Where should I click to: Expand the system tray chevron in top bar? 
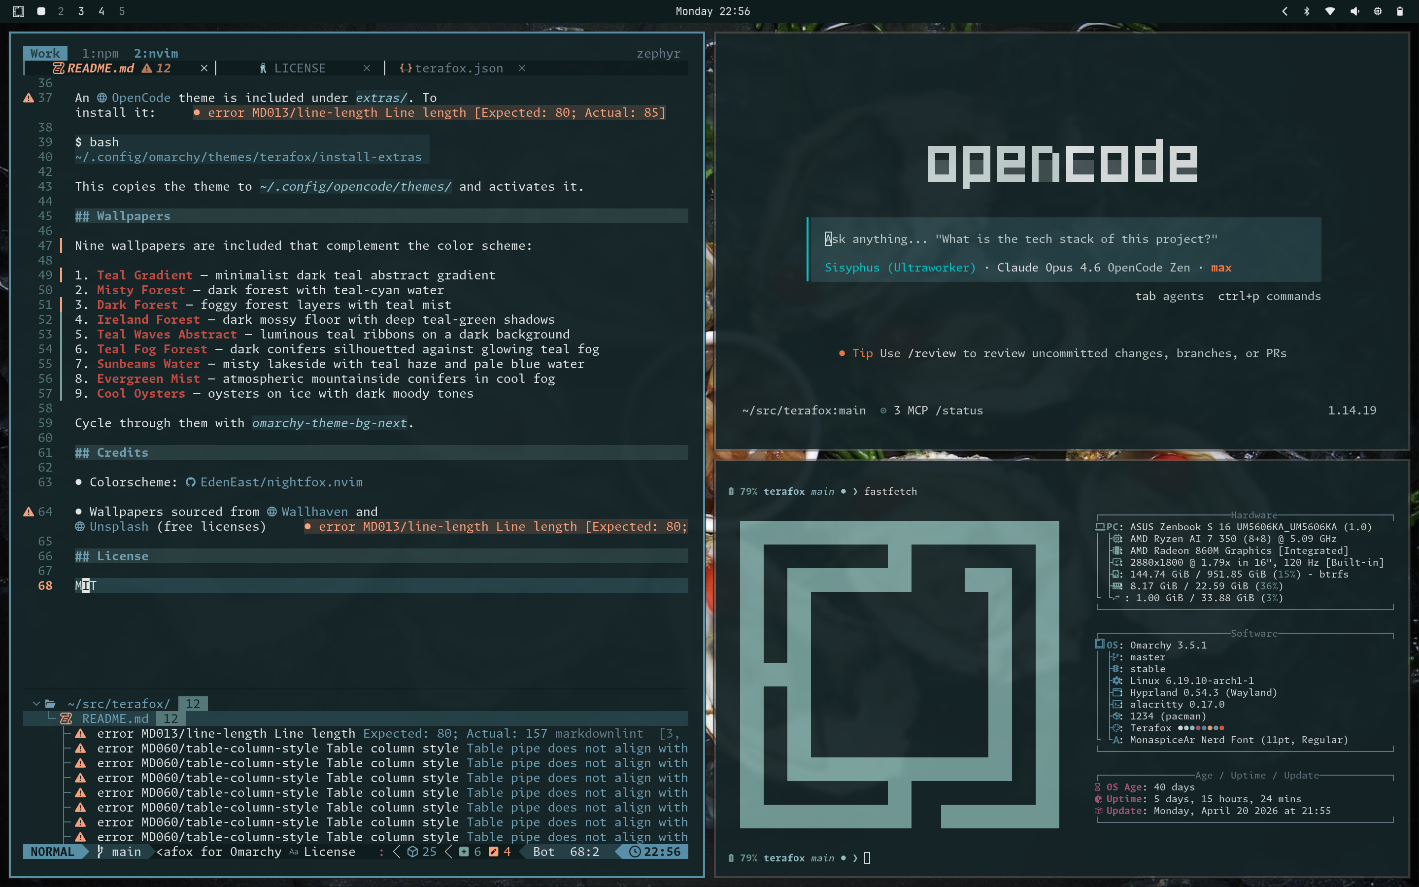(1284, 11)
